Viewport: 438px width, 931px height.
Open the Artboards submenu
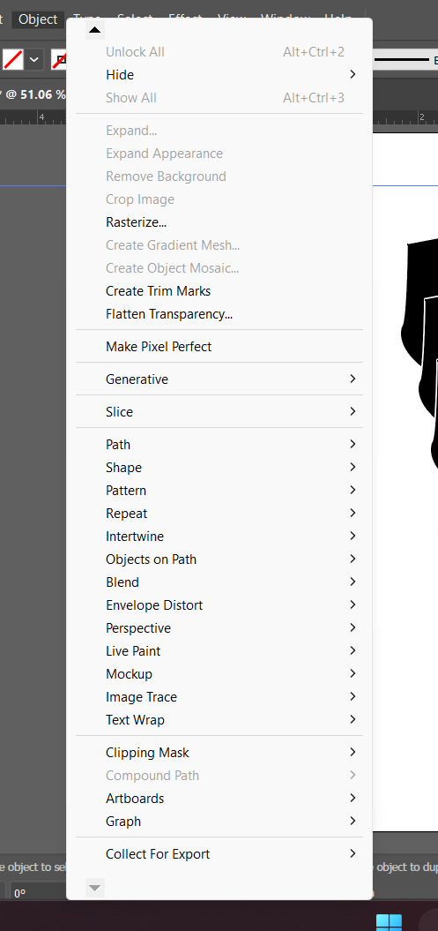(219, 799)
